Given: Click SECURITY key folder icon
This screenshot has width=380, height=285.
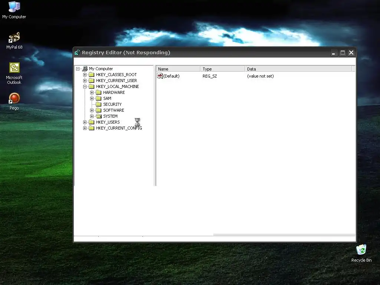Looking at the screenshot, I should click(98, 104).
